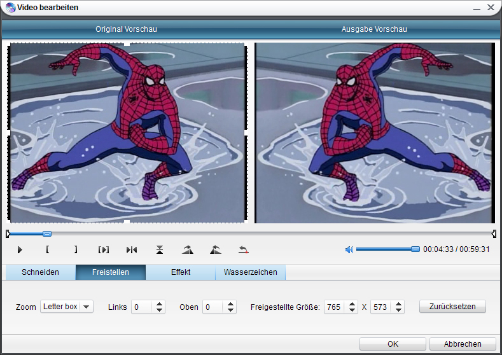Click the red undo arrow icon
Screen dimensions: 502x355
tap(243, 250)
